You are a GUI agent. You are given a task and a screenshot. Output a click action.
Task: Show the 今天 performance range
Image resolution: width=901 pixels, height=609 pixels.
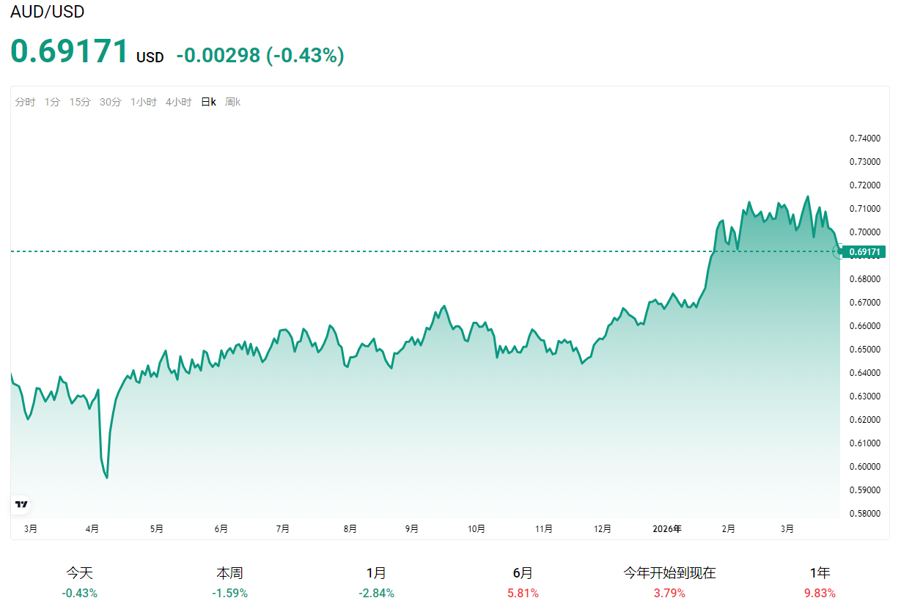coord(80,582)
